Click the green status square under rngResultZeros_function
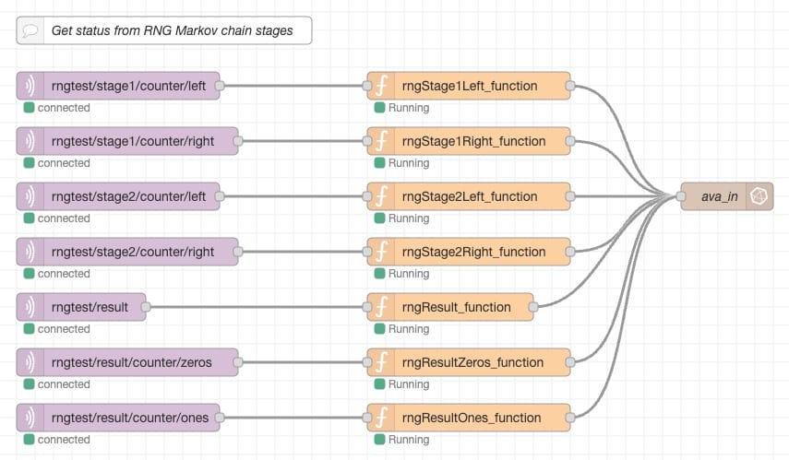This screenshot has width=789, height=460. click(x=380, y=384)
